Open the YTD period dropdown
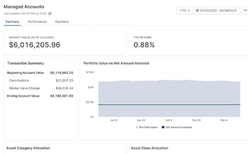Screen dimensions: 248x154 coord(184,11)
